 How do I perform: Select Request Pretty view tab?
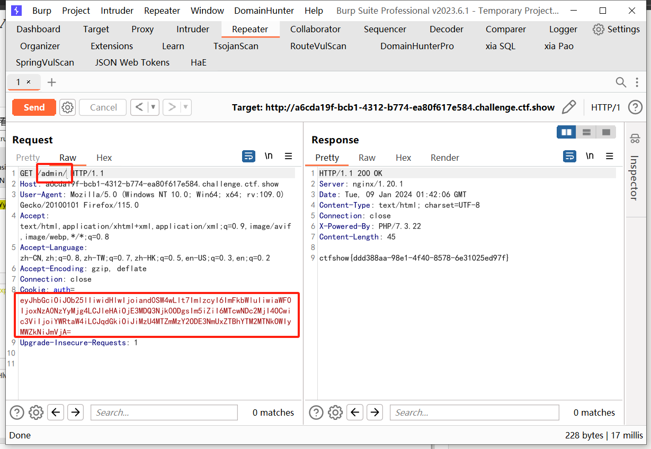[28, 158]
